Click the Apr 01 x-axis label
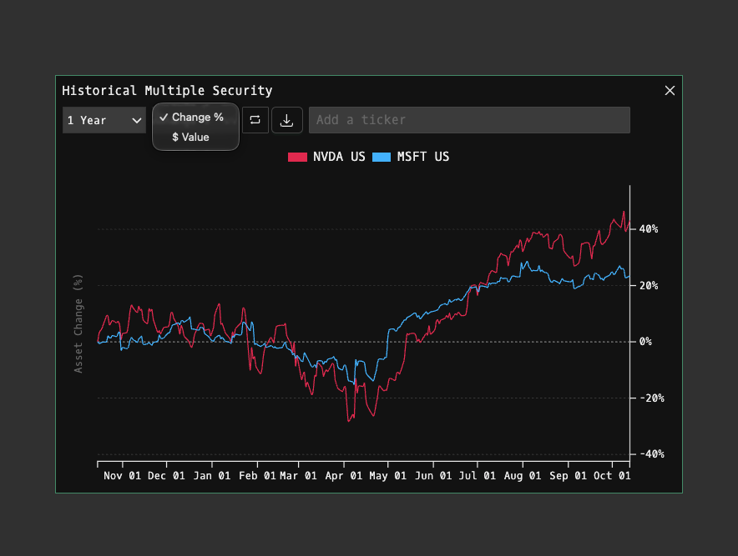The height and width of the screenshot is (556, 738). (344, 476)
